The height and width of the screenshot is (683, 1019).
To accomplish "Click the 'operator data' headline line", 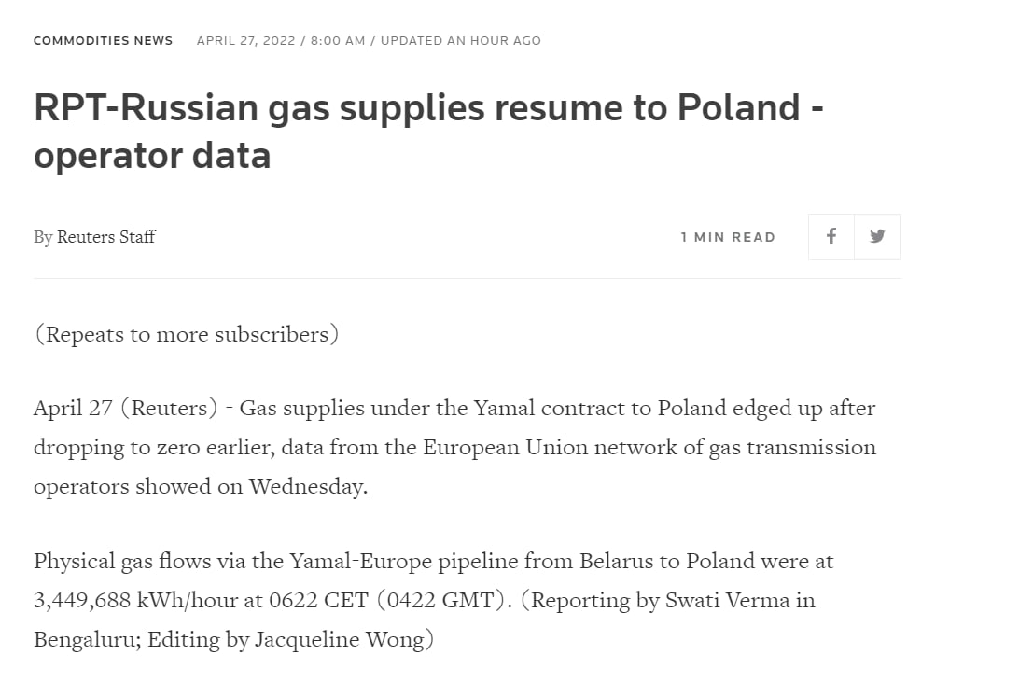I will click(152, 155).
